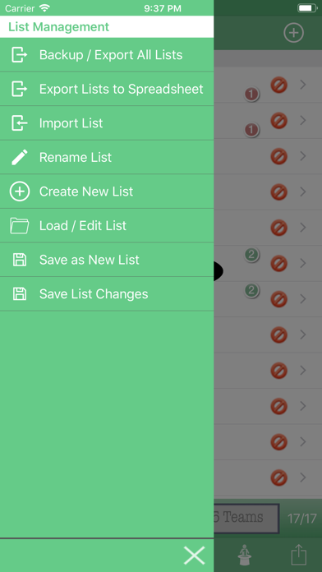
Task: Toggle the bottom-most red exclude icon
Action: click(279, 477)
